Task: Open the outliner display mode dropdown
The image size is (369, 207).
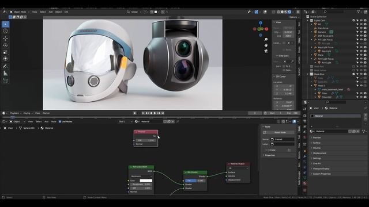Action: click(x=314, y=11)
